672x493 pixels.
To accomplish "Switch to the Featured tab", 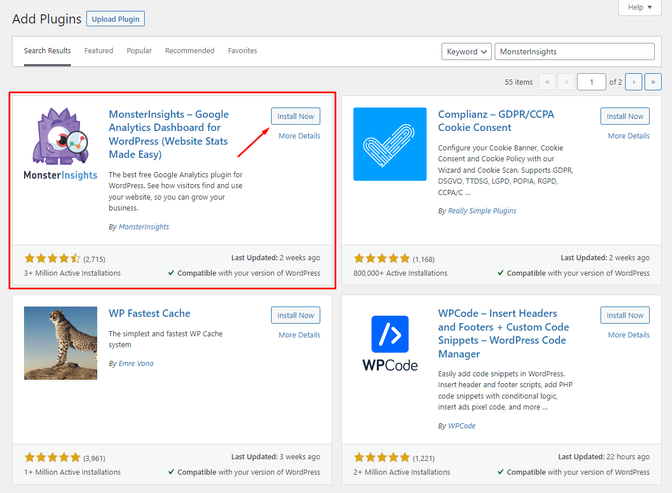I will (98, 50).
